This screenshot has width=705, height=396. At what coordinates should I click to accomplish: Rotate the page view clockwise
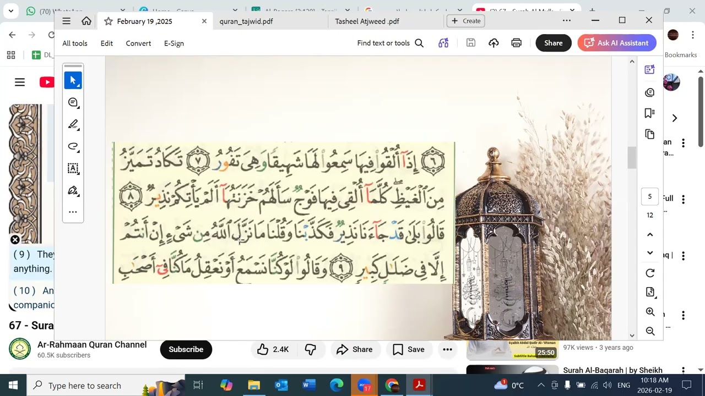coord(650,273)
